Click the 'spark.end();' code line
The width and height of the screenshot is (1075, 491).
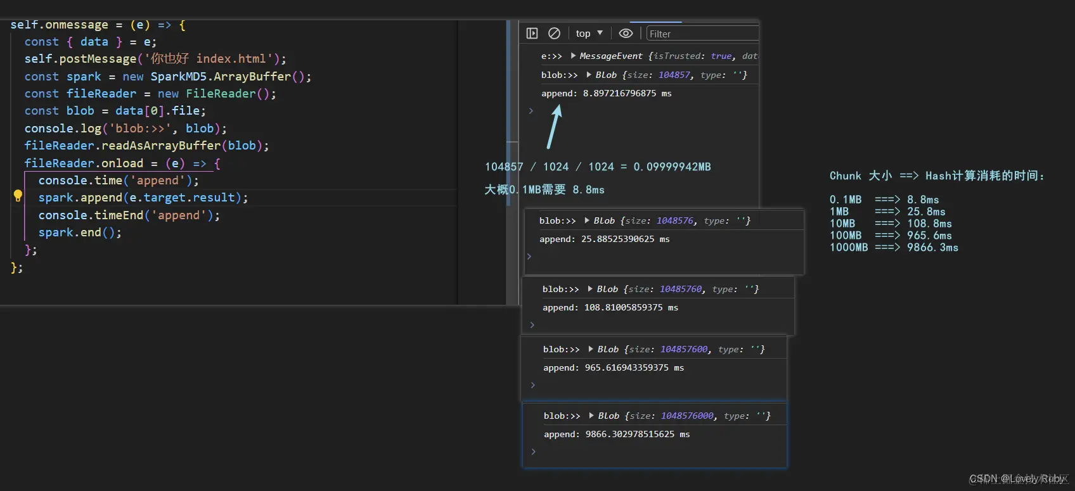[x=80, y=233]
